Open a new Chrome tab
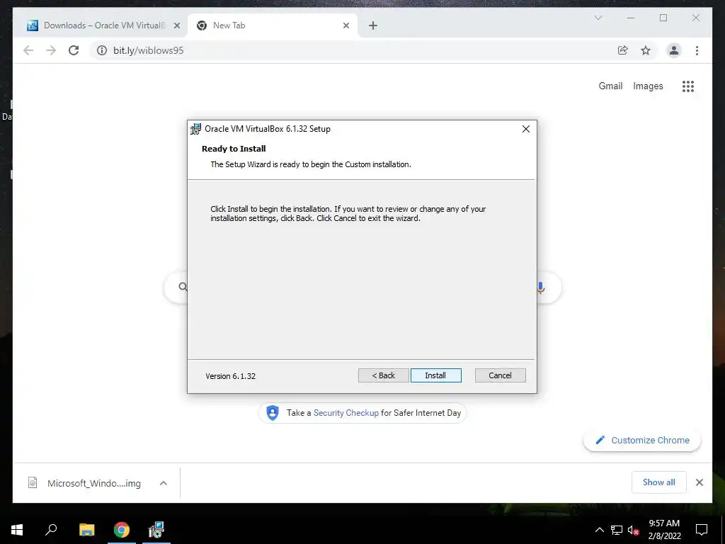Viewport: 725px width, 544px height. (x=373, y=26)
